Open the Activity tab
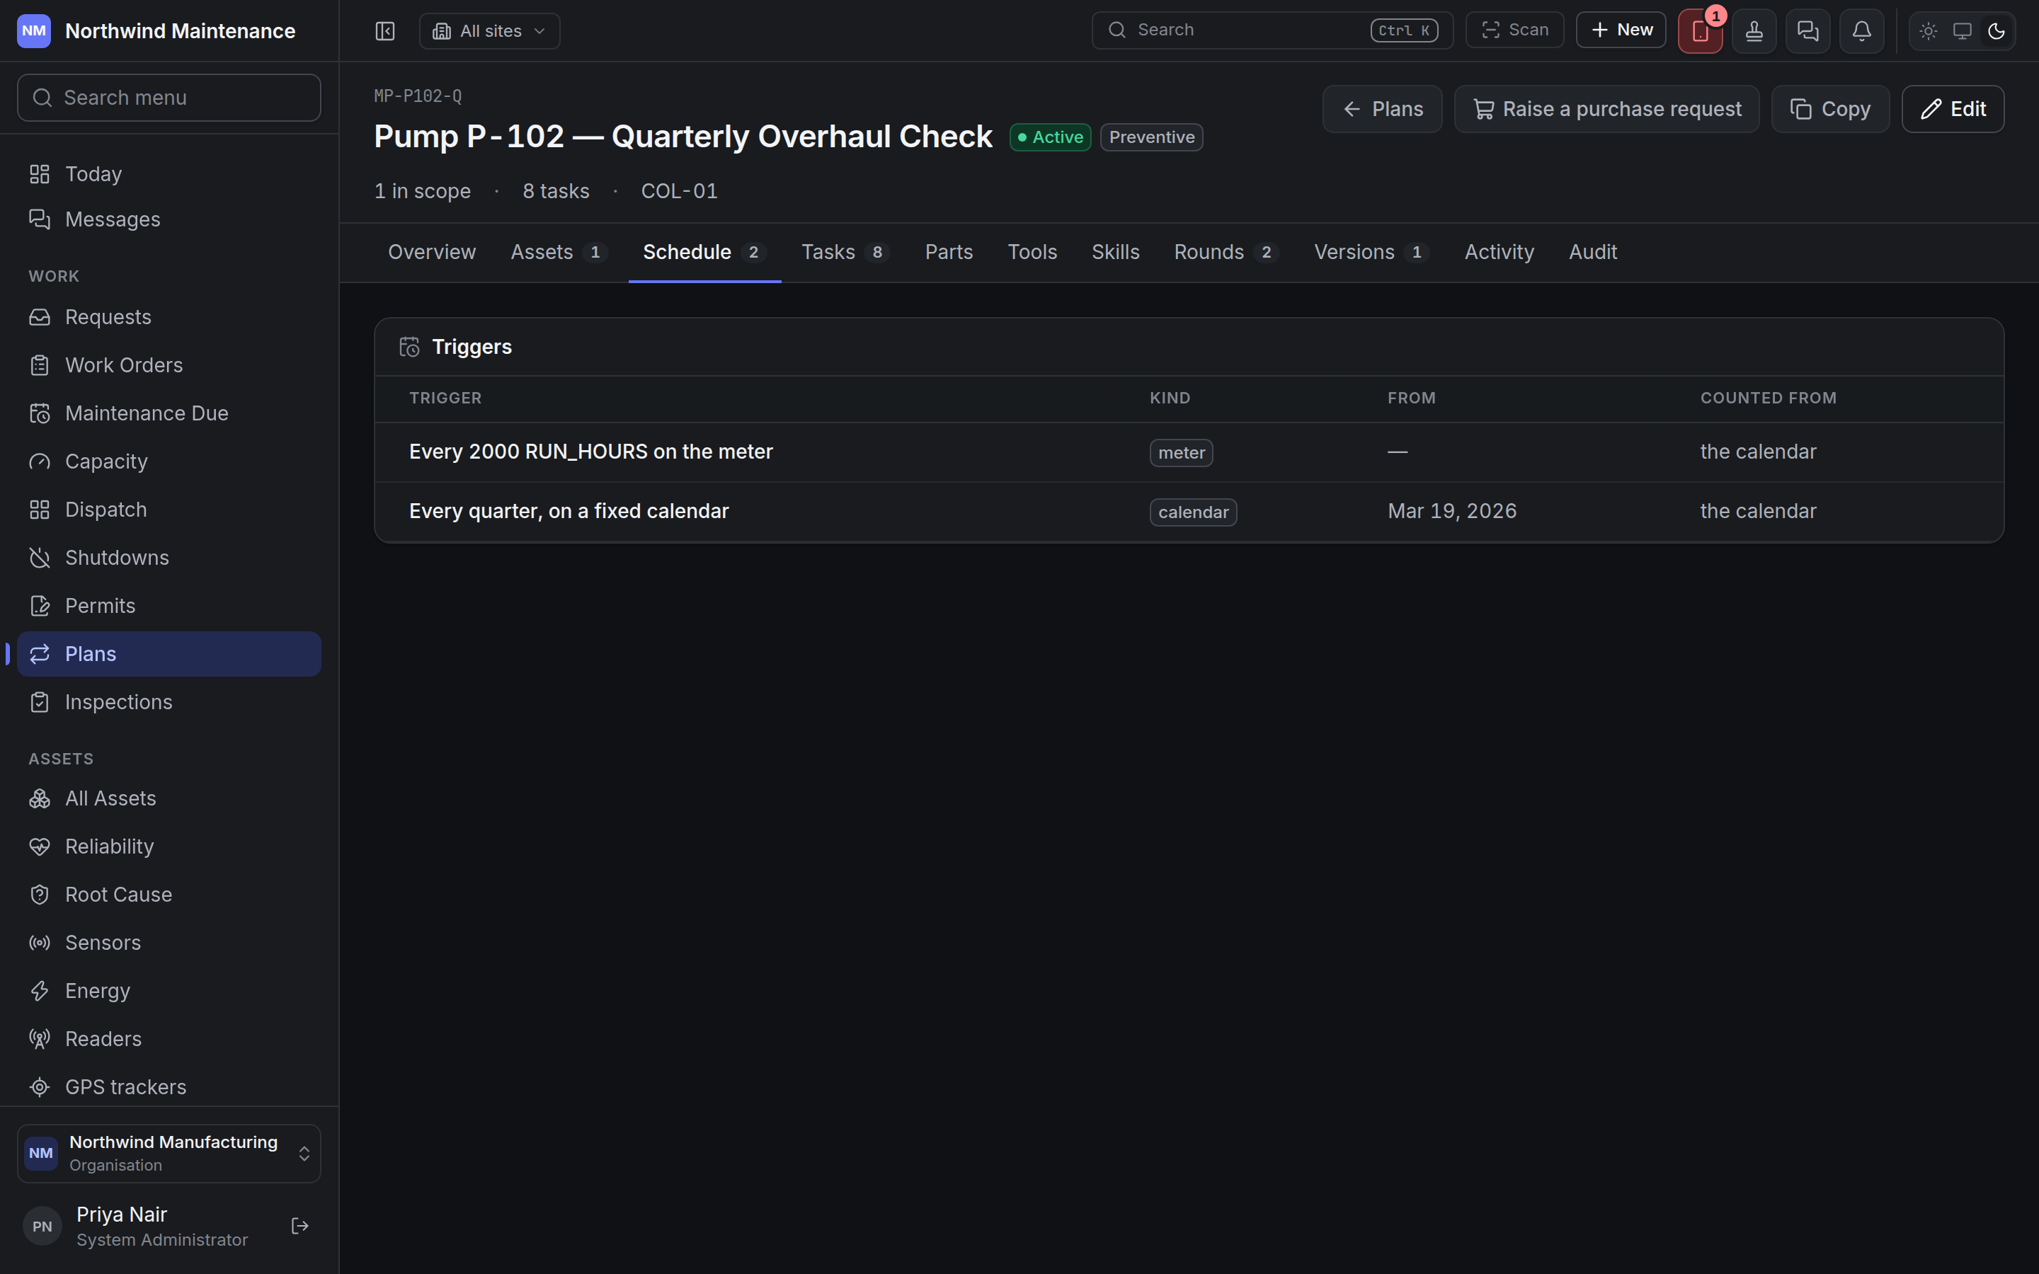The image size is (2039, 1274). tap(1499, 252)
